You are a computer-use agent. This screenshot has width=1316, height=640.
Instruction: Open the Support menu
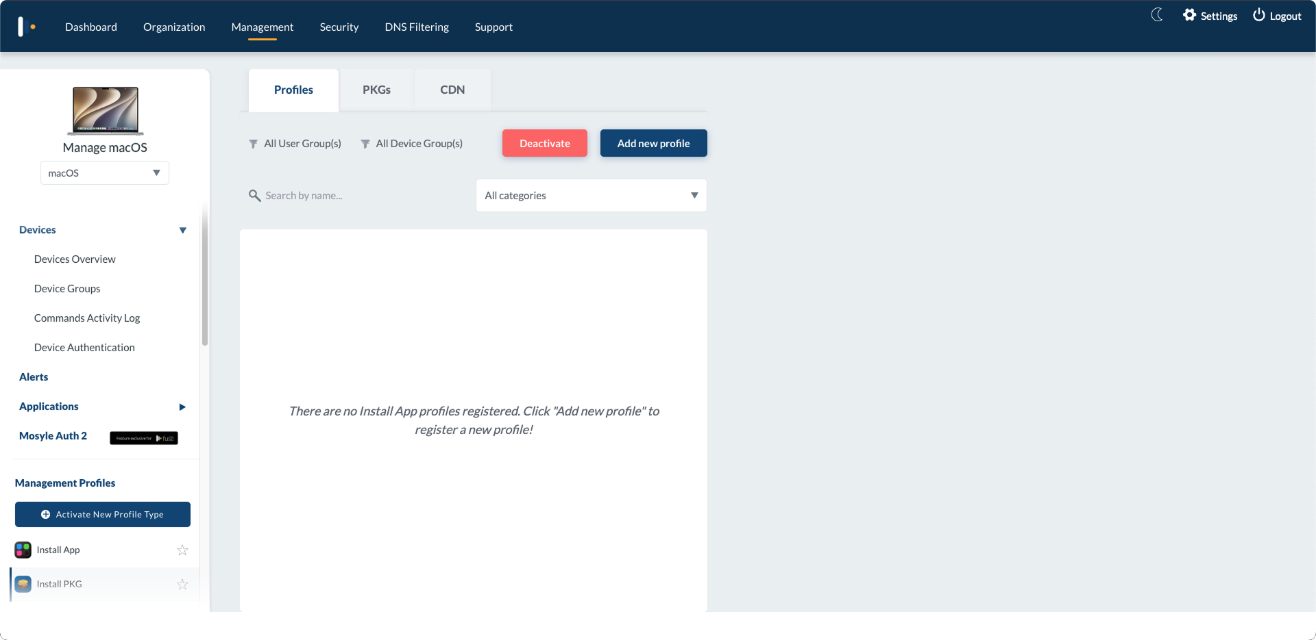coord(493,27)
